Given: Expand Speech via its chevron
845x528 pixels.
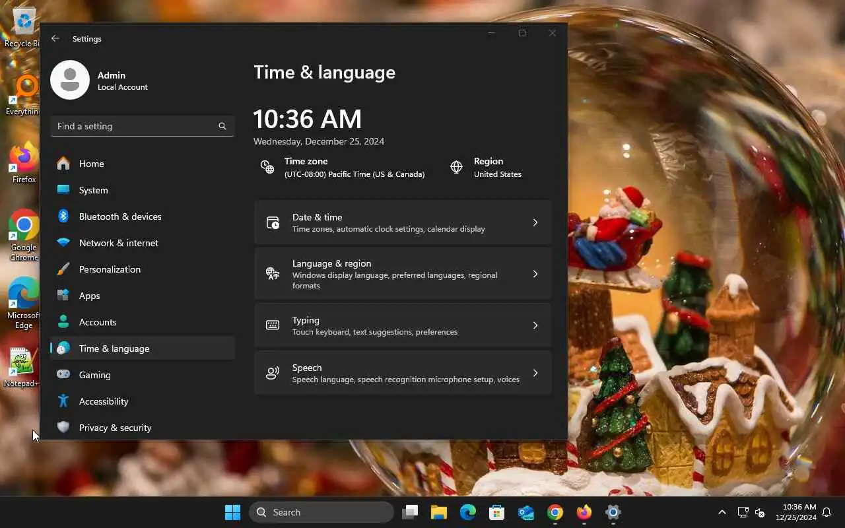Looking at the screenshot, I should [x=535, y=373].
